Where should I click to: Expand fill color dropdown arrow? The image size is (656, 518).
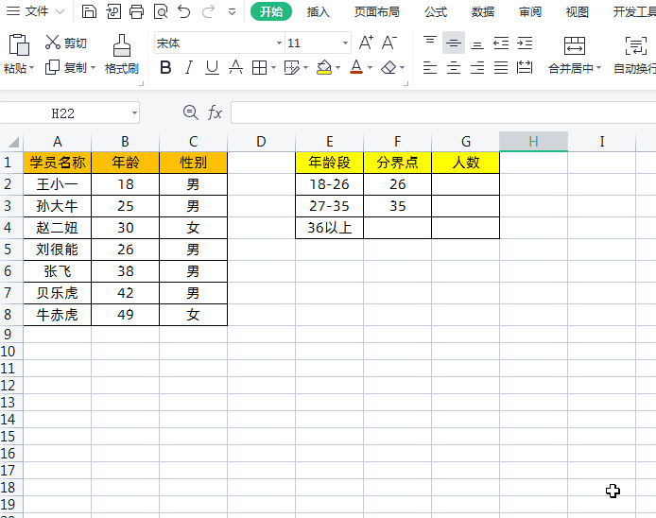[337, 68]
